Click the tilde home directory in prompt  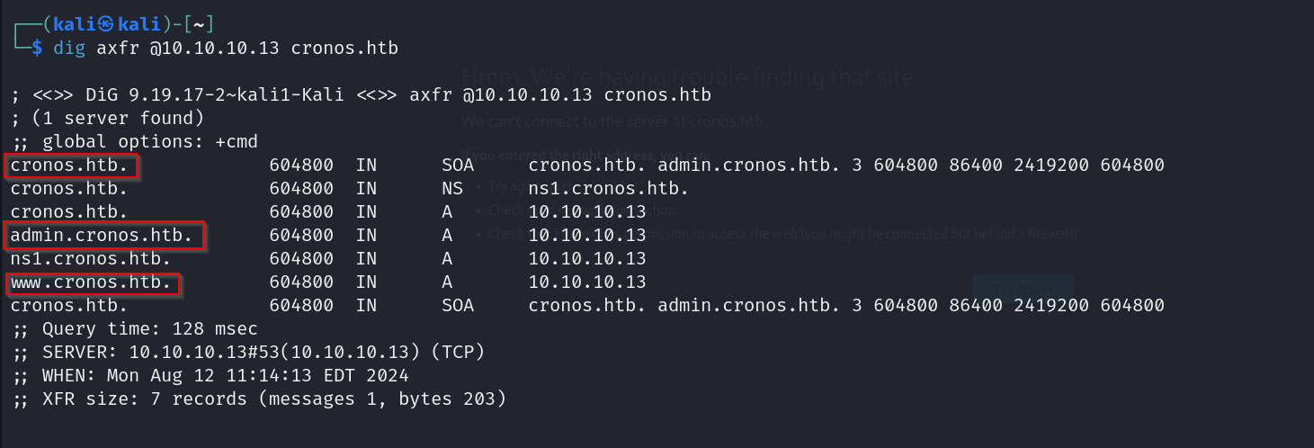pyautogui.click(x=199, y=24)
